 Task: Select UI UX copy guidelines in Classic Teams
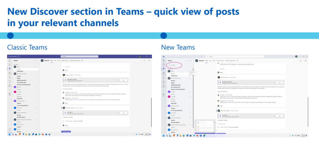(x=22, y=106)
